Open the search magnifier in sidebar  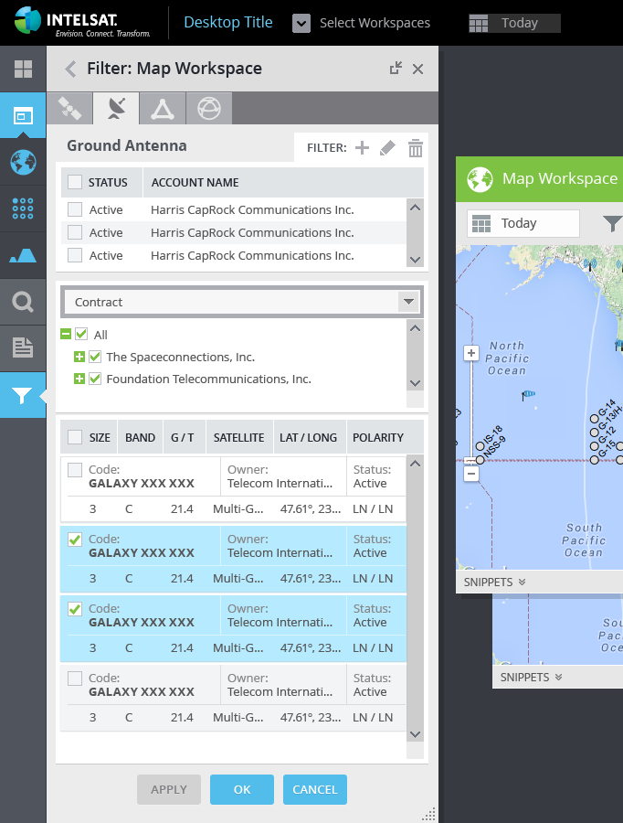(23, 302)
